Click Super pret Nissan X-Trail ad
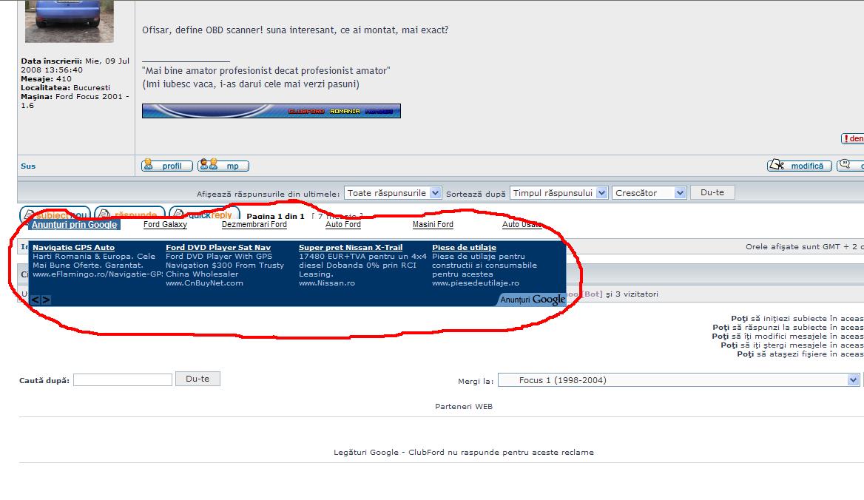The image size is (864, 500). (x=351, y=247)
